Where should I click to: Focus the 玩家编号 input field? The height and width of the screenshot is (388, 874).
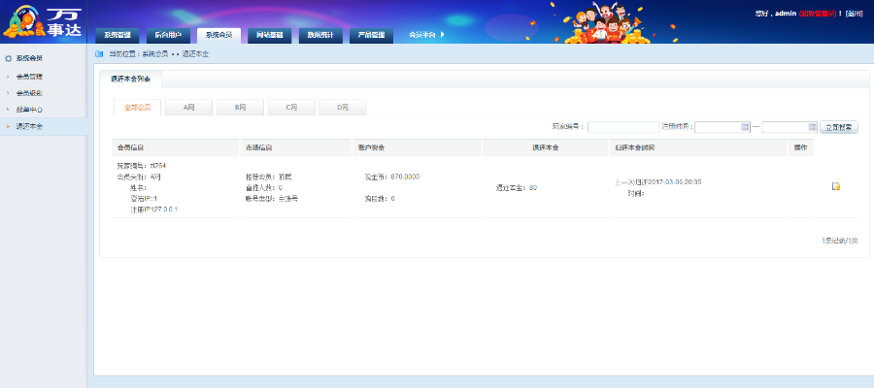pos(622,127)
